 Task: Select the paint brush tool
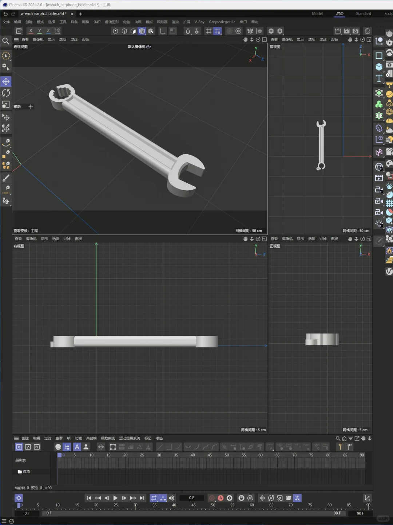[6, 178]
